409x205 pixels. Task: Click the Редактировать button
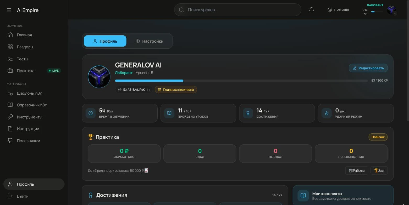[368, 68]
